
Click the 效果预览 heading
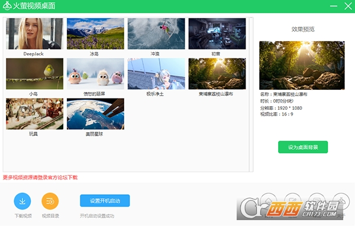pyautogui.click(x=303, y=29)
